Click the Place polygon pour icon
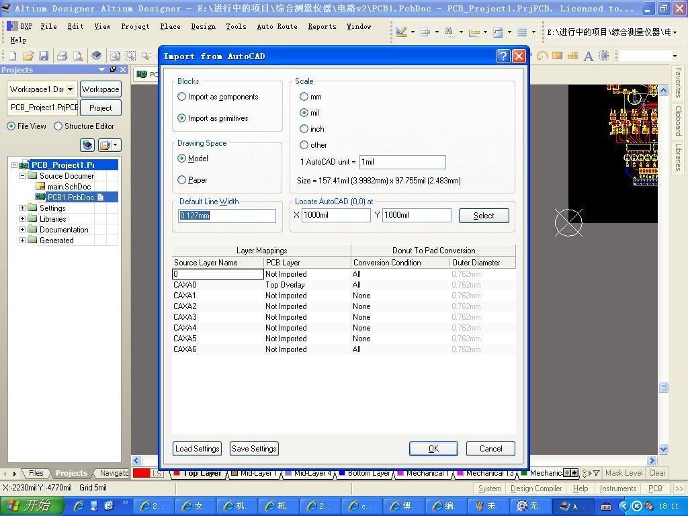 pos(572,56)
